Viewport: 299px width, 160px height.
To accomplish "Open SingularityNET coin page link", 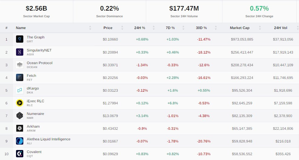I will click(x=39, y=50).
